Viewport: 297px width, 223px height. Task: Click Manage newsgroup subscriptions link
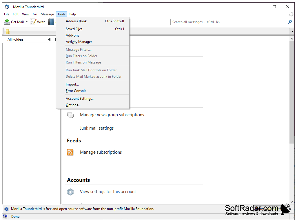(x=112, y=115)
